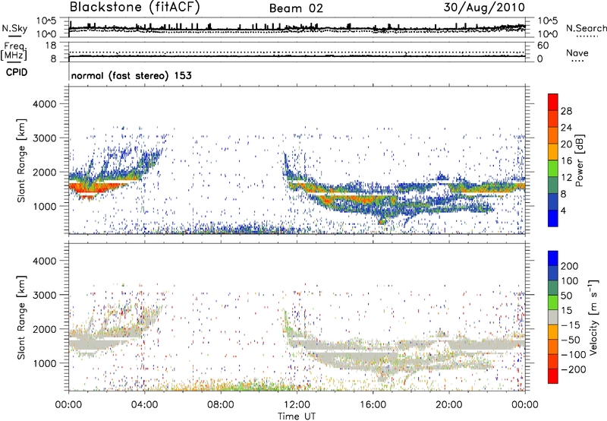The width and height of the screenshot is (607, 421).
Task: Click the '12:00' time axis tick label
Action: tap(297, 405)
